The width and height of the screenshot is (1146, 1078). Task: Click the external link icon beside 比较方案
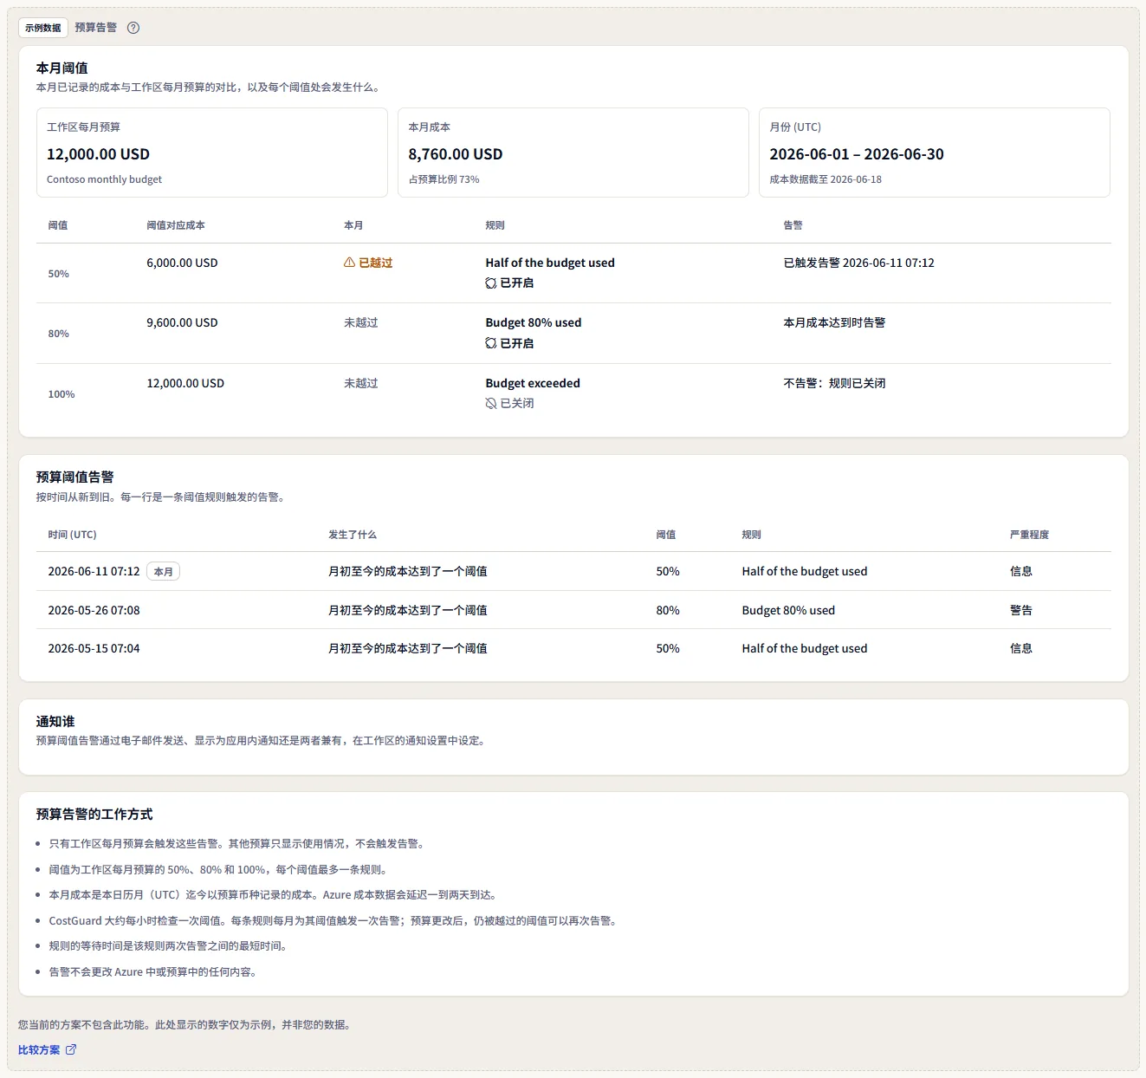point(71,1049)
